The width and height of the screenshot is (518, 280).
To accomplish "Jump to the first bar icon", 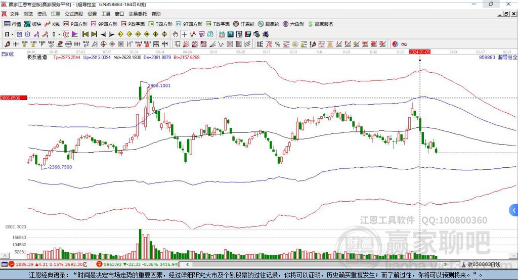I will (85, 34).
